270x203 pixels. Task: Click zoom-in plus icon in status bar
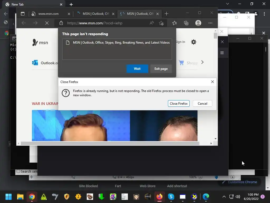coord(233,177)
